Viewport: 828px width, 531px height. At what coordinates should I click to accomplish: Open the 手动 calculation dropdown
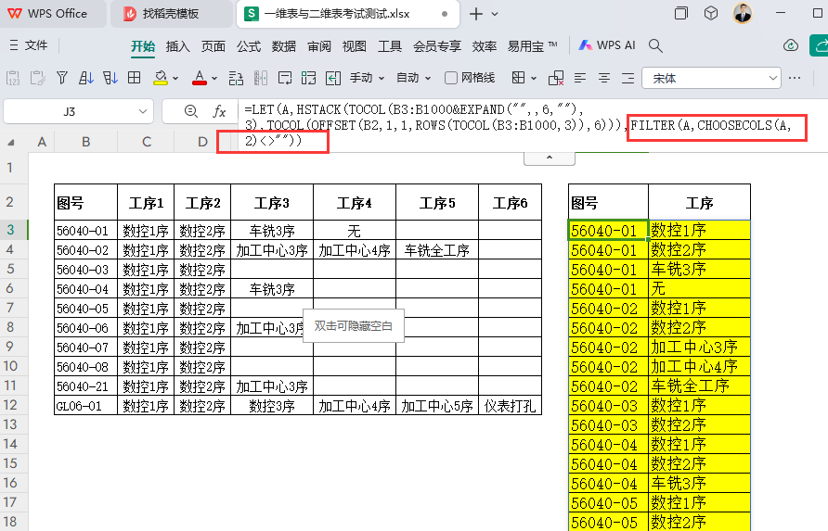367,78
